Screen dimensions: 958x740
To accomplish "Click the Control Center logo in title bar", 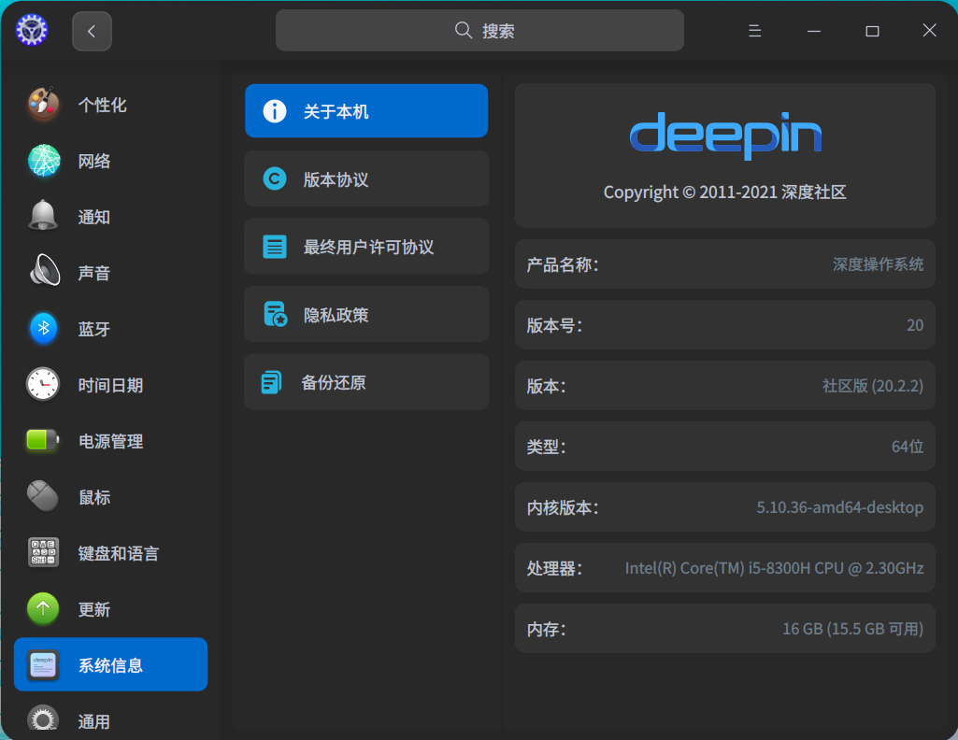I will click(x=32, y=31).
